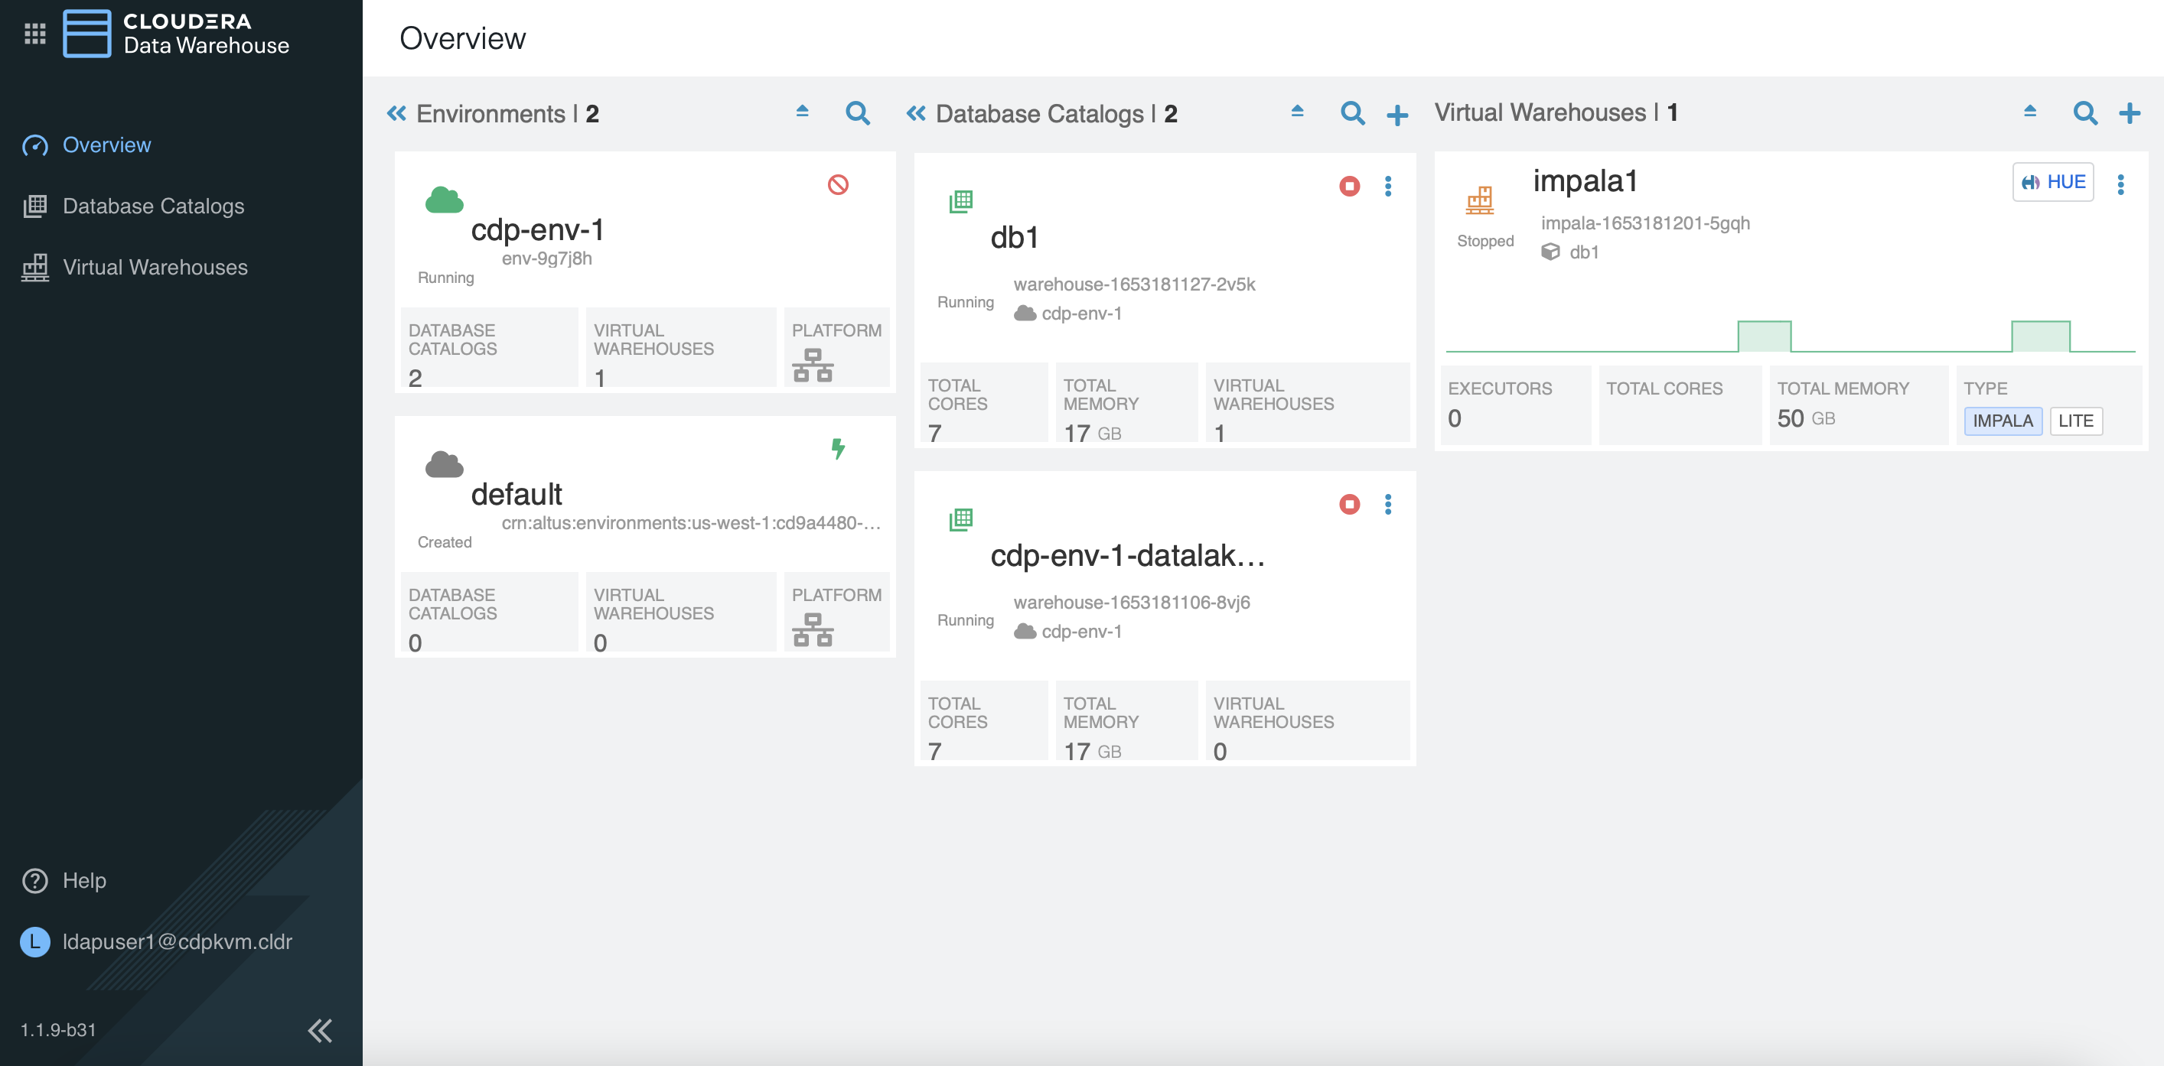Search Environments with the magnifier icon
Viewport: 2164px width, 1066px height.
[x=857, y=113]
